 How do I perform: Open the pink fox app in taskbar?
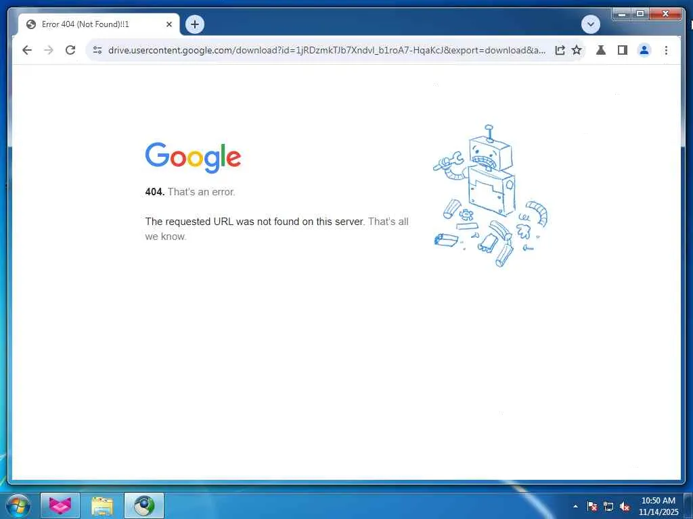tap(60, 505)
